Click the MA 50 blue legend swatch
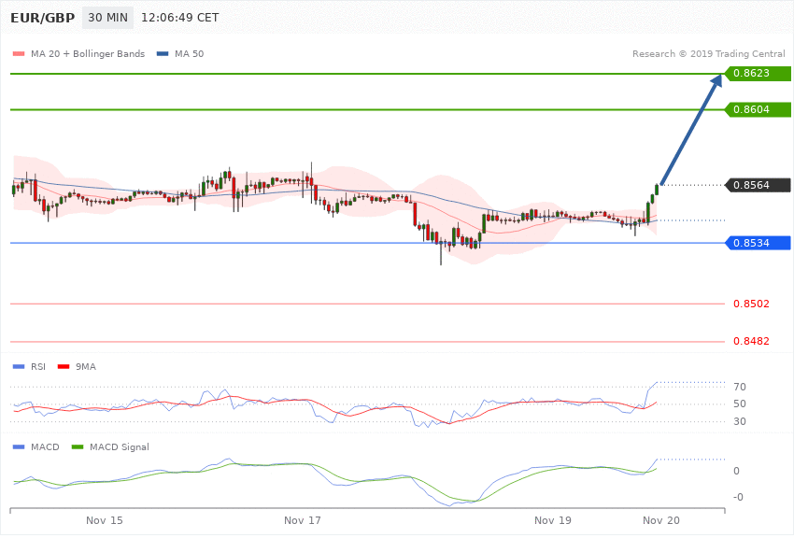Image resolution: width=794 pixels, height=538 pixels. click(163, 53)
